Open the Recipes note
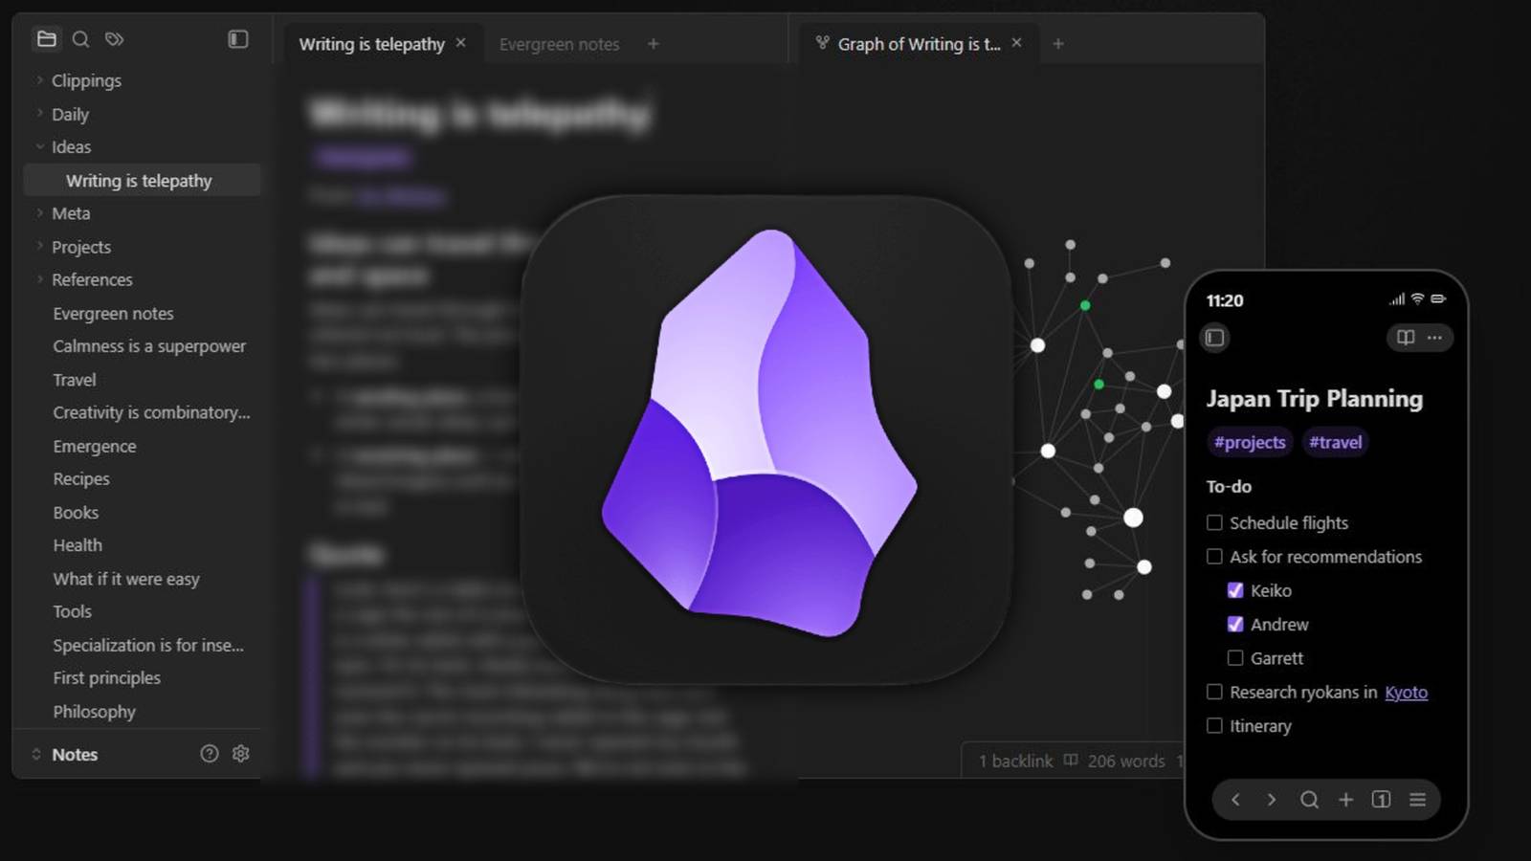Screen dimensions: 1531x861 pyautogui.click(x=81, y=479)
